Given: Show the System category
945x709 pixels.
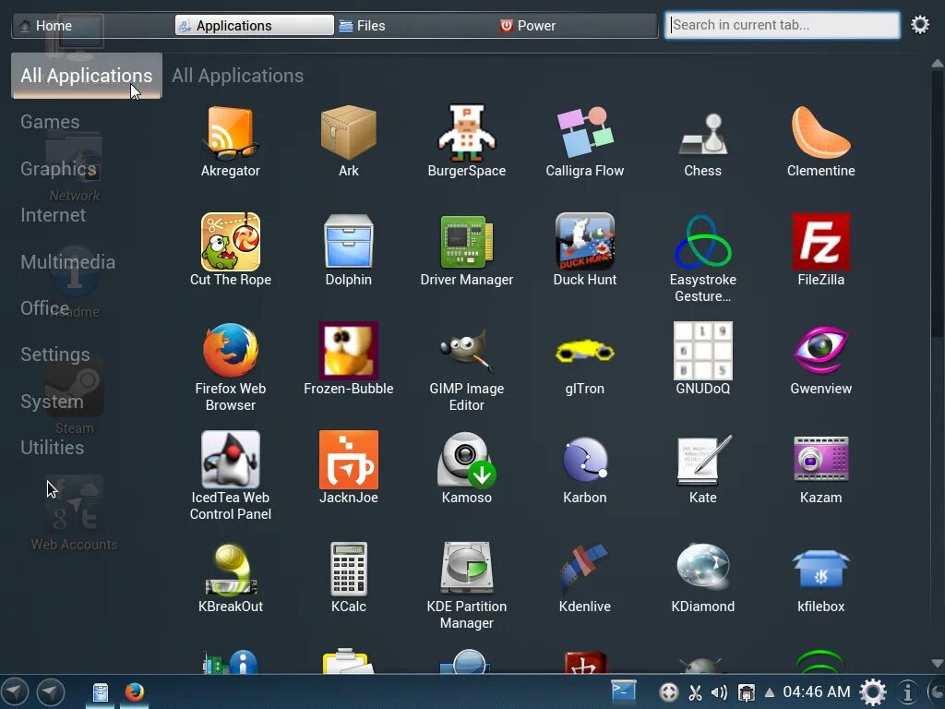Looking at the screenshot, I should click(52, 402).
